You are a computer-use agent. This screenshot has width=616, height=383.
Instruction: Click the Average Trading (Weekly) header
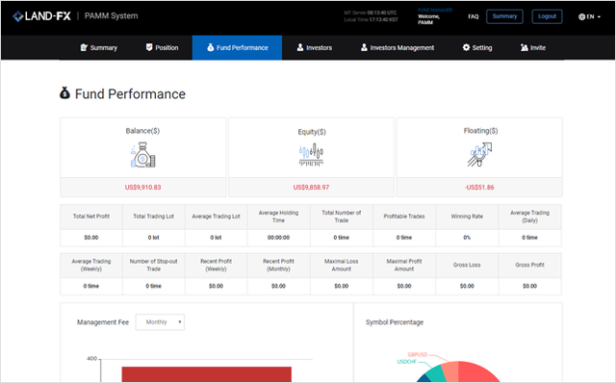click(x=91, y=266)
